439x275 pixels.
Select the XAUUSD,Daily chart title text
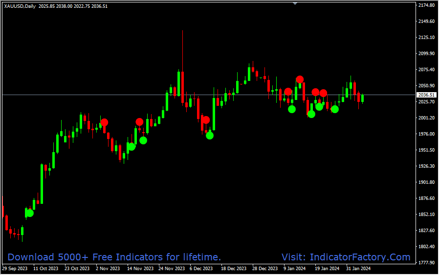point(20,6)
